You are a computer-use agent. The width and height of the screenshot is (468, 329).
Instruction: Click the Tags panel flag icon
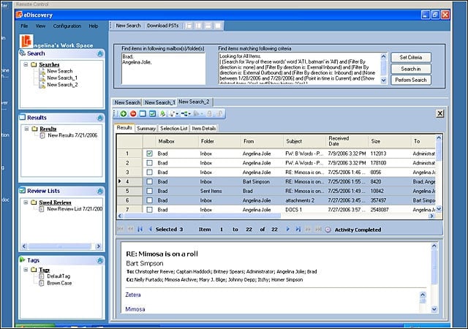click(23, 260)
